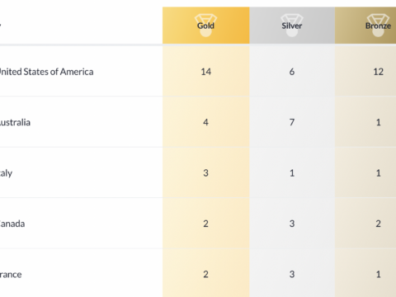This screenshot has height=297, width=396.
Task: Click France bronze count 1
Action: click(x=378, y=275)
